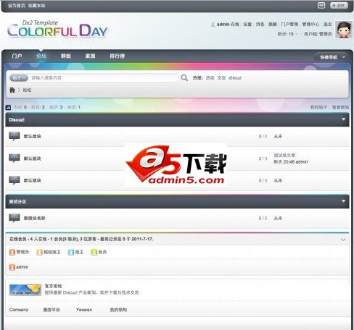Click the small user icon before admin 在线
354x330 pixels.
click(x=213, y=25)
